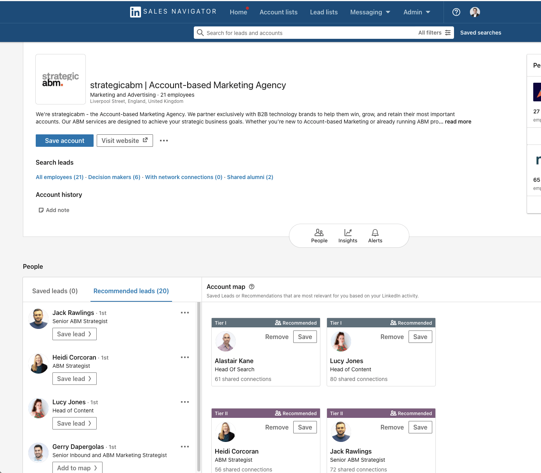
Task: Open Heidi Corcoran lead options ellipsis
Action: (x=185, y=357)
